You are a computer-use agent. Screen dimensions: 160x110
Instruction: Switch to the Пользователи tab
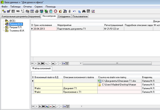[x=80, y=16]
